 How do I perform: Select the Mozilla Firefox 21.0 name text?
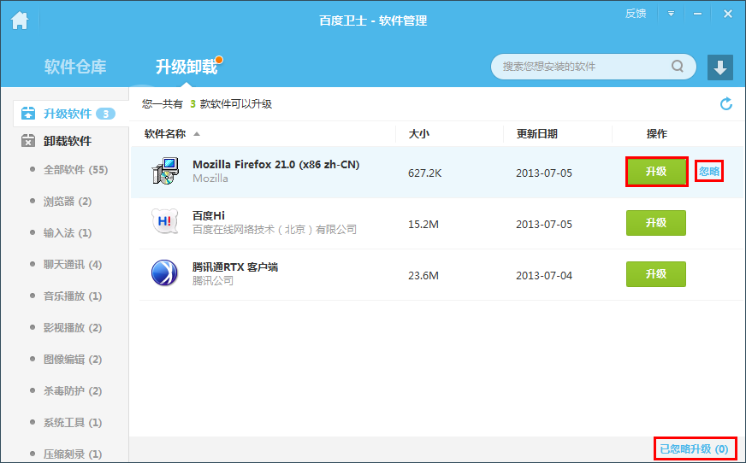276,165
